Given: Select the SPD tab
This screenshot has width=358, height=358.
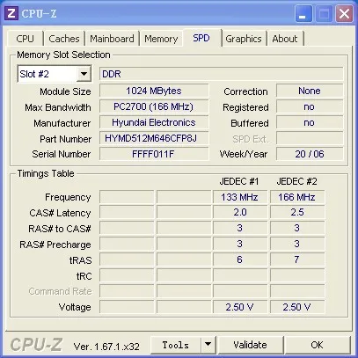Looking at the screenshot, I should pos(201,38).
